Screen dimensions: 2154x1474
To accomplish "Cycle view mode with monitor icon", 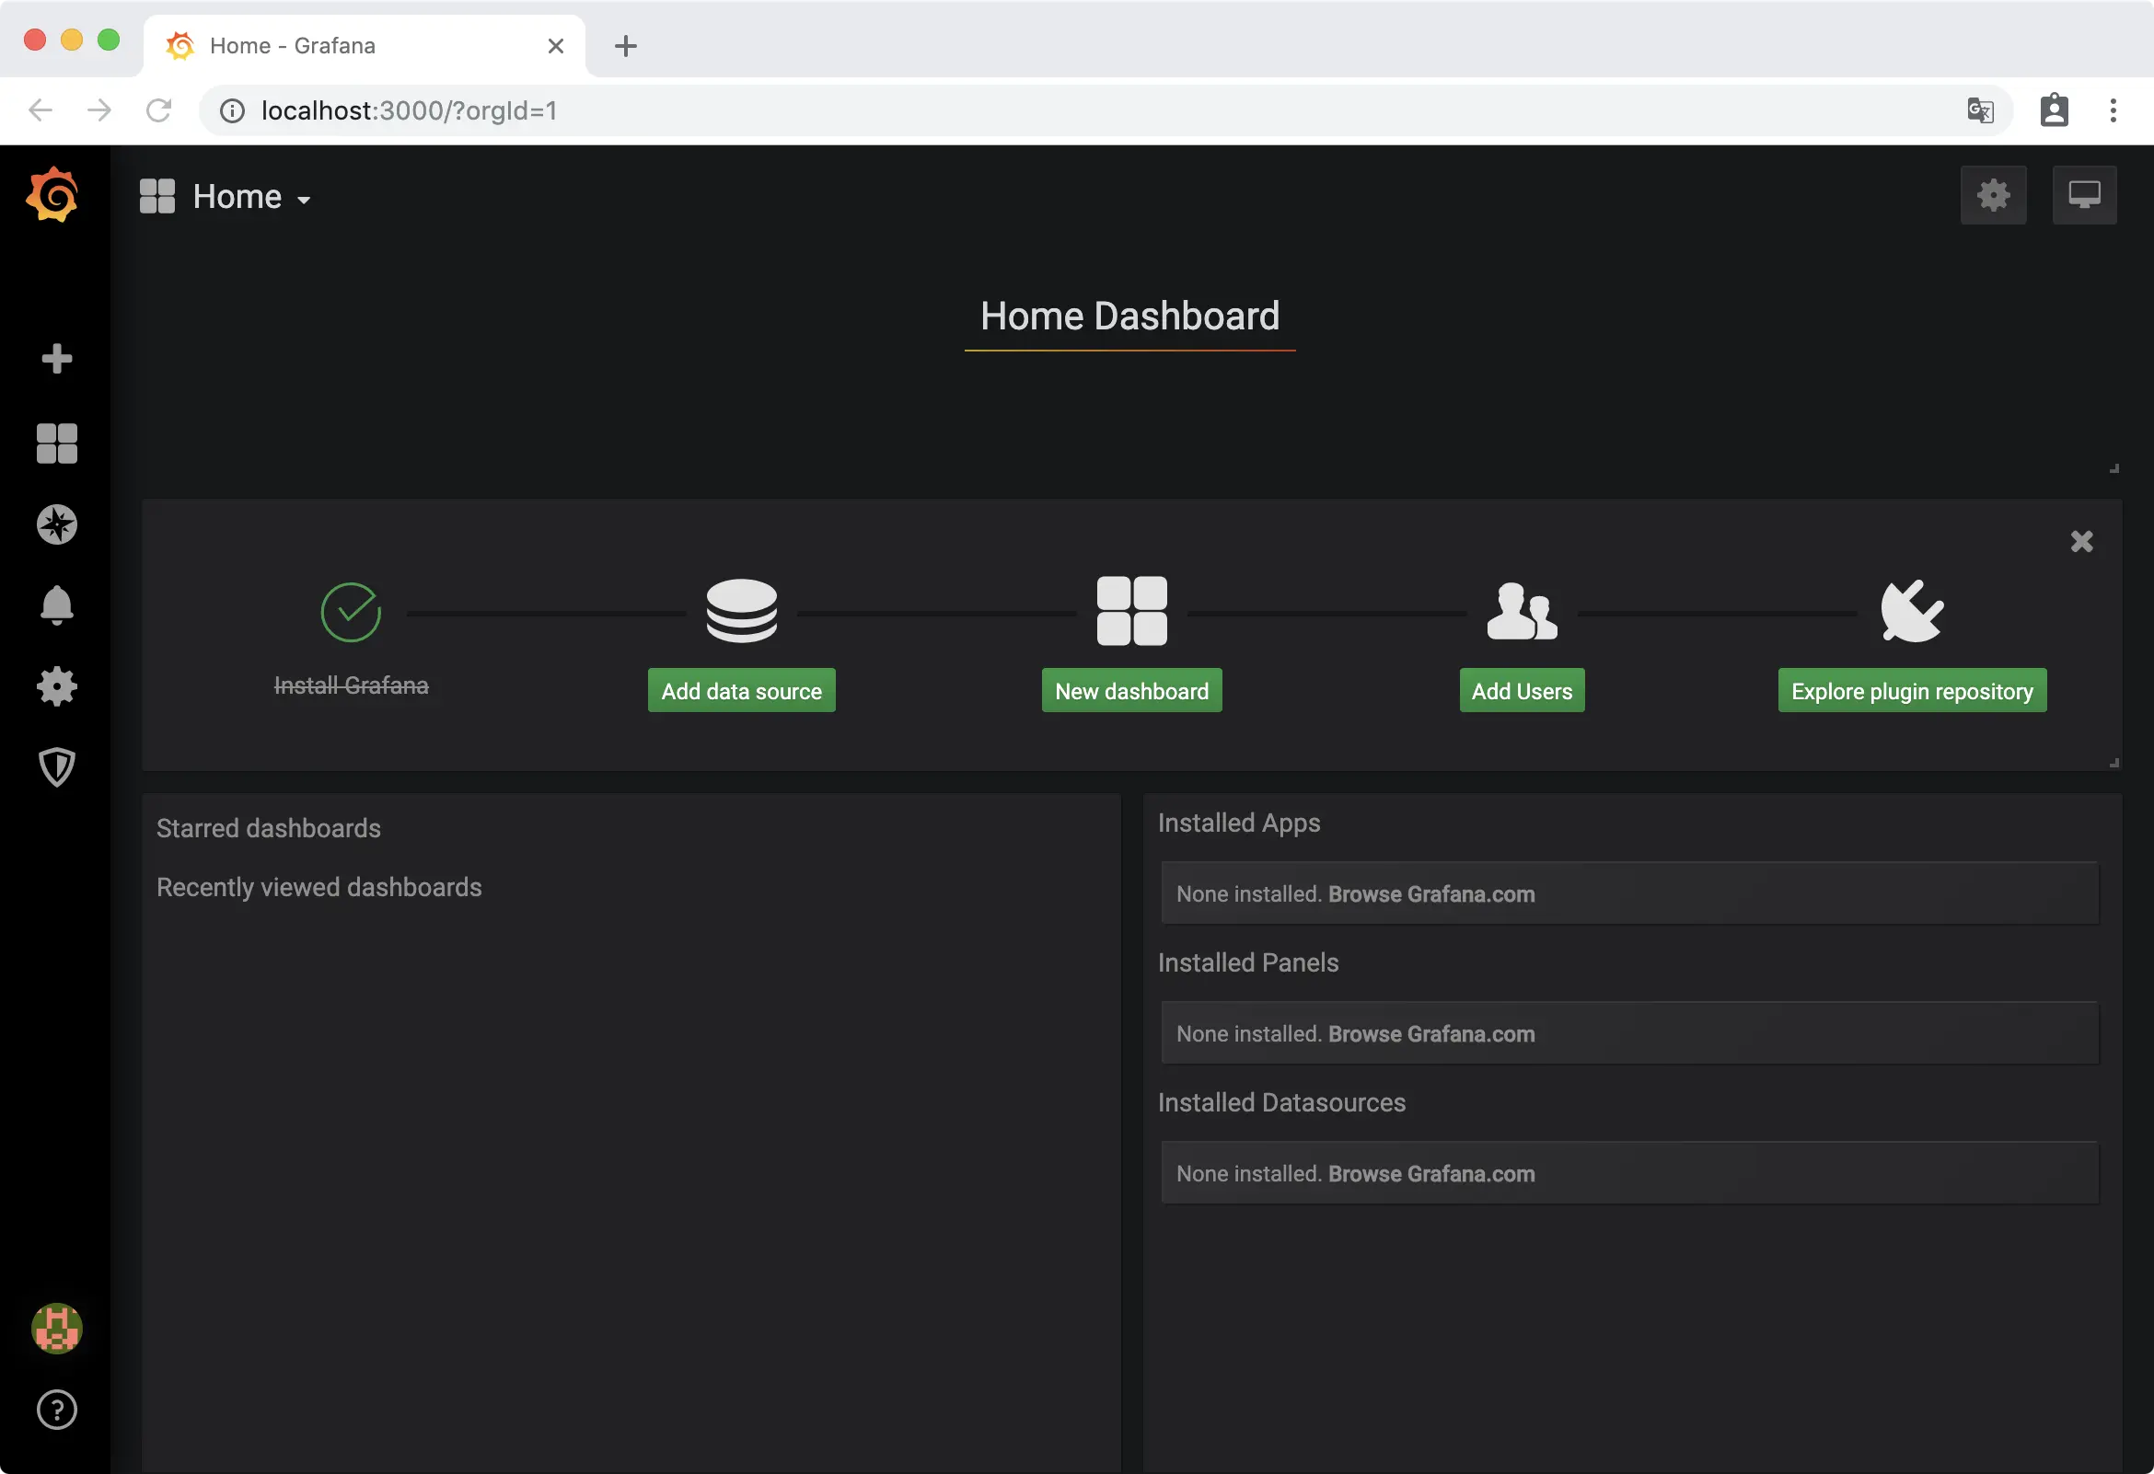I will point(2083,195).
